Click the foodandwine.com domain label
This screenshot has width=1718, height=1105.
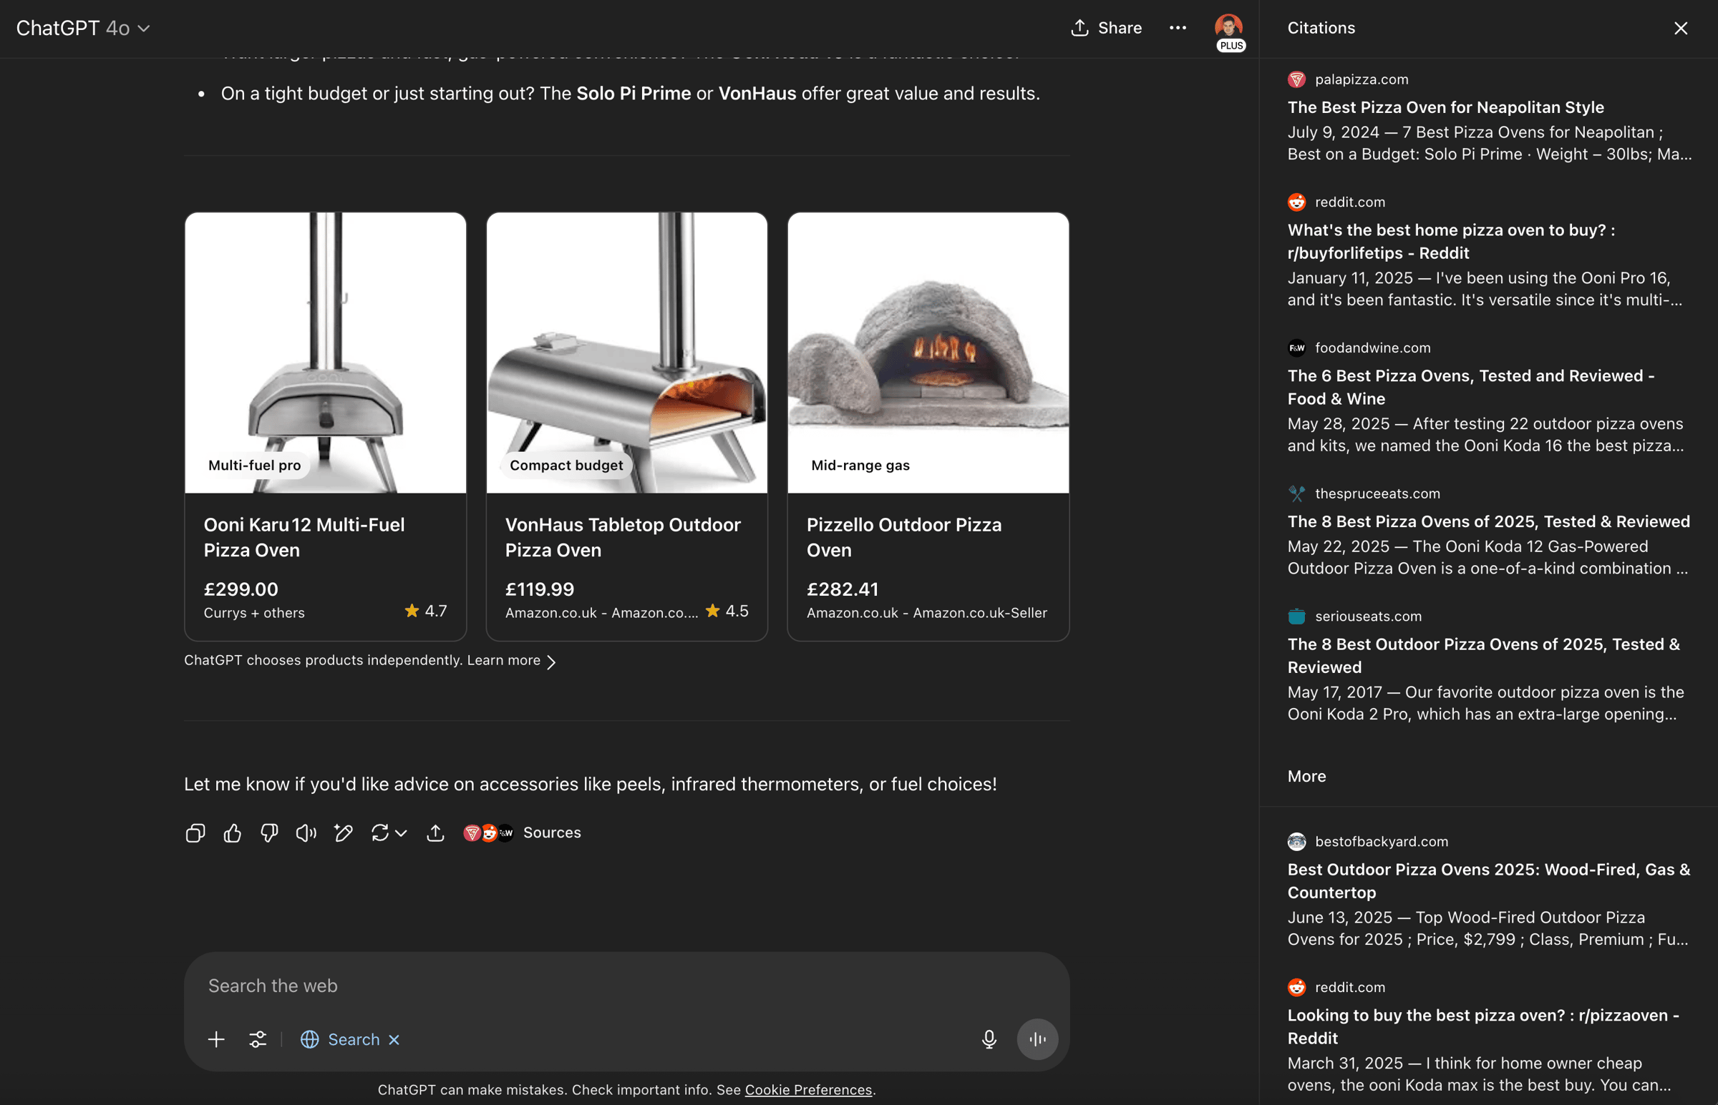pos(1373,348)
